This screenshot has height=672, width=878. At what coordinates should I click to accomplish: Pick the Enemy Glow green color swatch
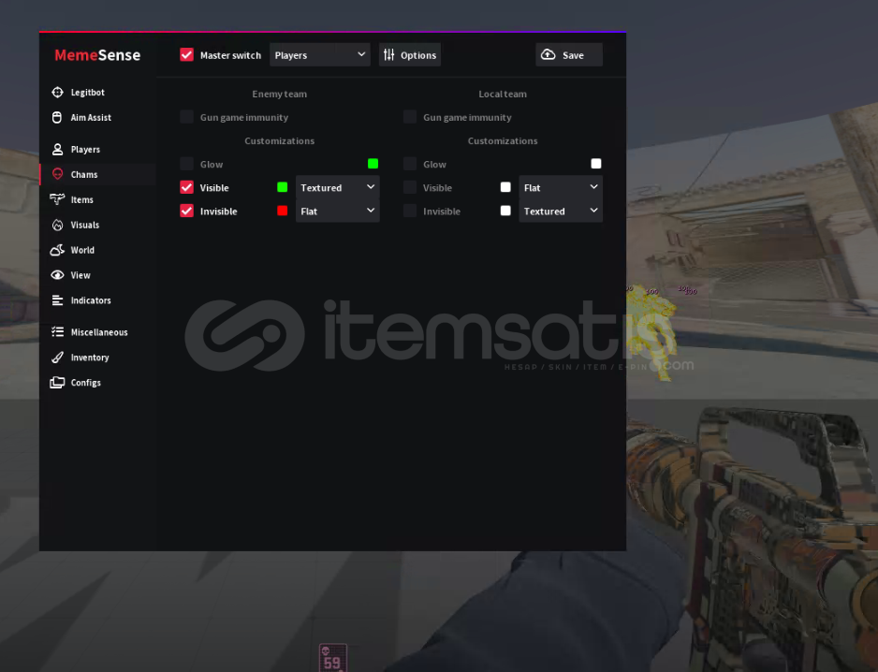click(373, 164)
